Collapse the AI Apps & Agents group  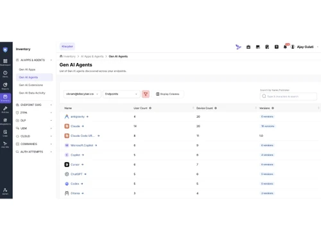coord(51,60)
